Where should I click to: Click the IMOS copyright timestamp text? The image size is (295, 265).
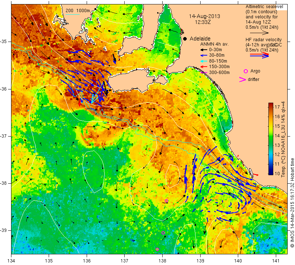pyautogui.click(x=292, y=203)
